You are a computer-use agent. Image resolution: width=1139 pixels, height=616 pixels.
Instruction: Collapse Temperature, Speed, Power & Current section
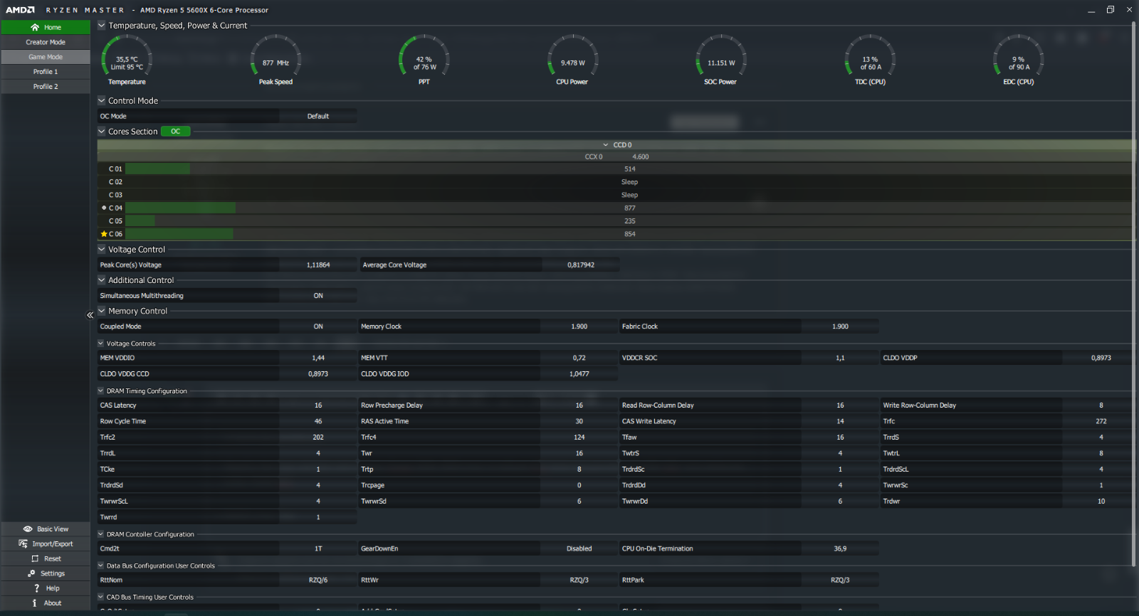[101, 26]
